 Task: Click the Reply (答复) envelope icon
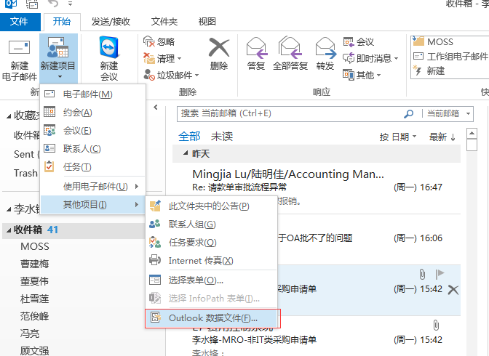(x=256, y=48)
